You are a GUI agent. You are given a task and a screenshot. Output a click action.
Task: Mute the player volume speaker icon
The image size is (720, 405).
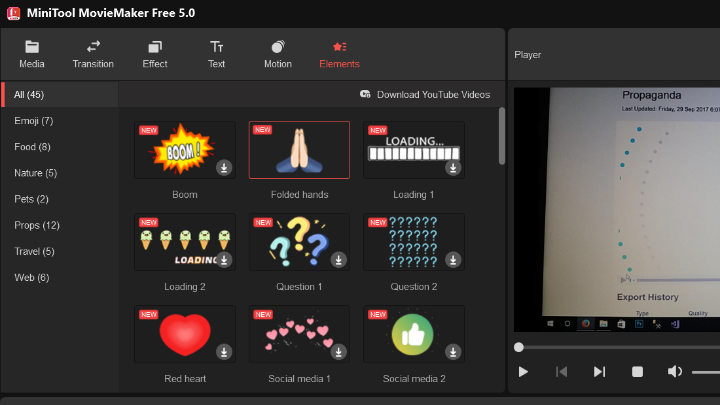click(675, 372)
